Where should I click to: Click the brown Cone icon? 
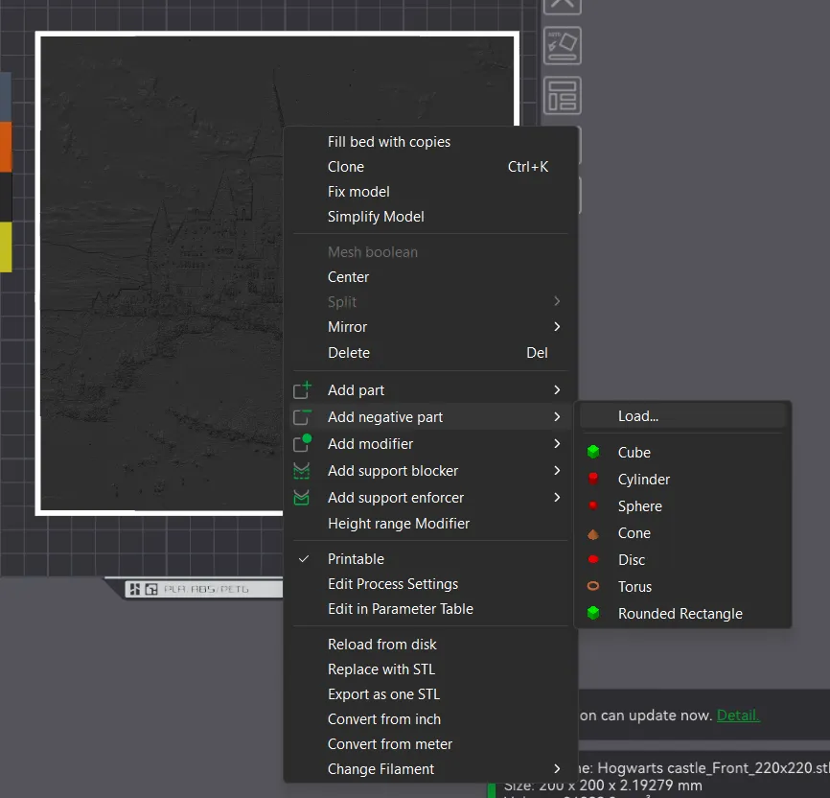coord(593,533)
